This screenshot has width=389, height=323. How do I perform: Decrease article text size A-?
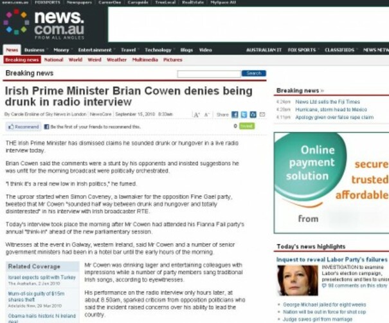(207, 115)
